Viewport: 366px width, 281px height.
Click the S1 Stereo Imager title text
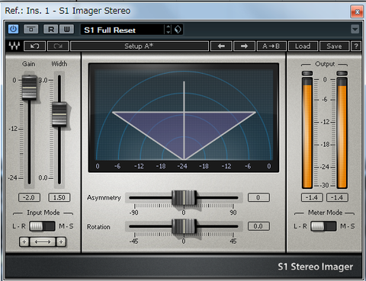[x=315, y=267]
